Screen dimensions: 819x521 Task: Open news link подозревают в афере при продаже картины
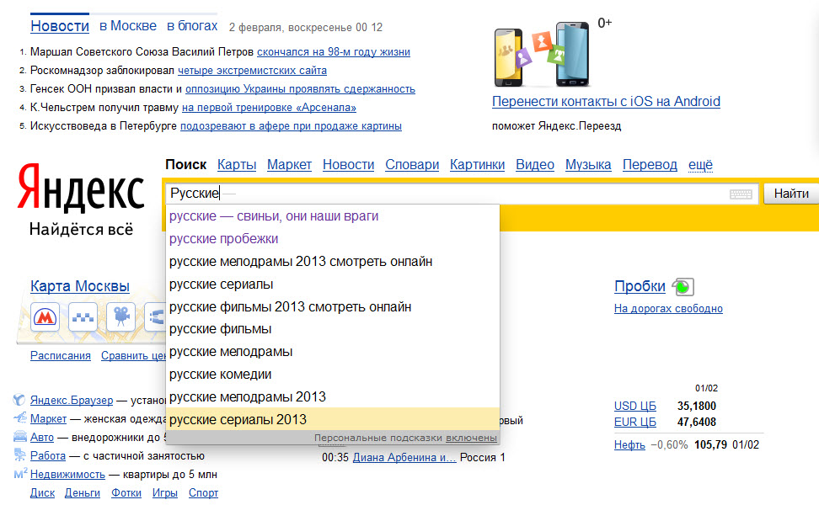click(291, 126)
